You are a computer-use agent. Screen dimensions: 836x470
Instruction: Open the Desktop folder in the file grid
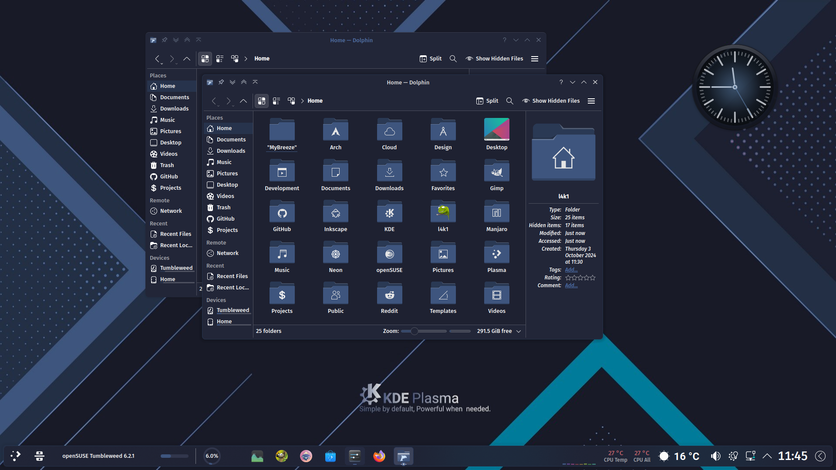point(496,134)
